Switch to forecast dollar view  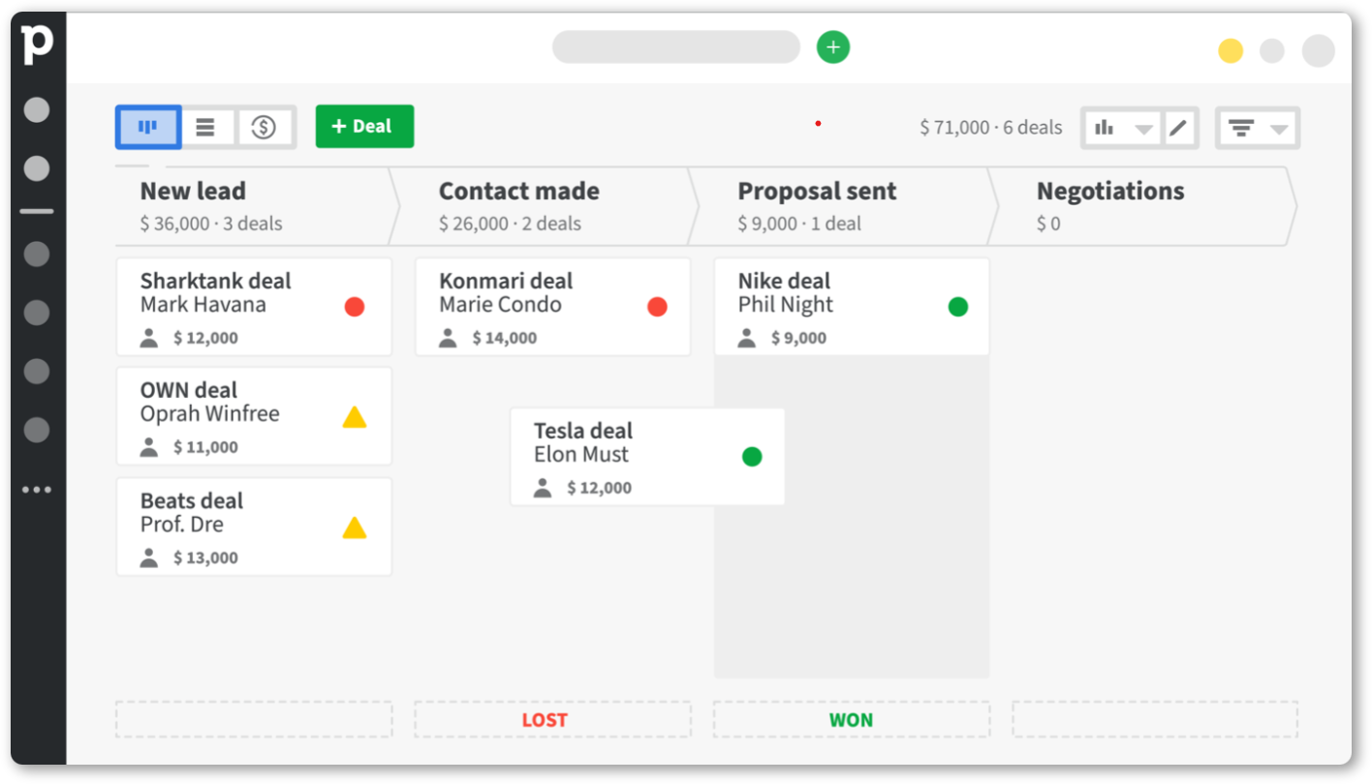click(264, 127)
